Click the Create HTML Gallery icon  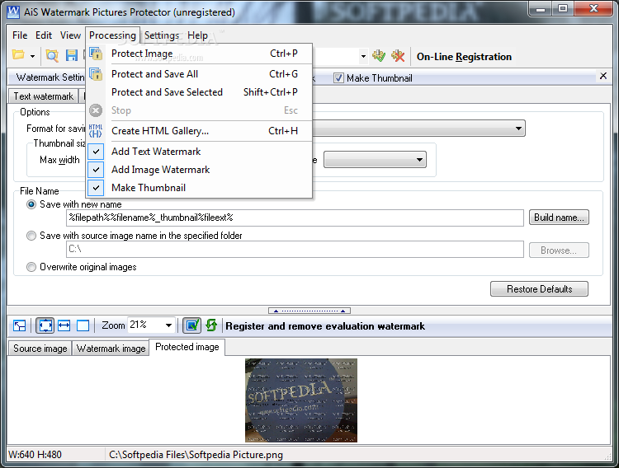click(96, 131)
